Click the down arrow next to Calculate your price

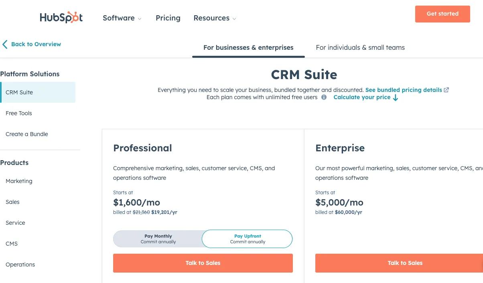pos(396,98)
